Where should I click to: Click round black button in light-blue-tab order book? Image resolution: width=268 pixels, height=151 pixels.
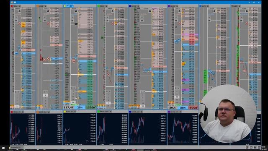(x=214, y=11)
